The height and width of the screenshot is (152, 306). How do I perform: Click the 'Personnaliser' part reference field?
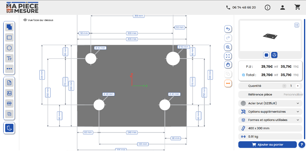(293, 95)
